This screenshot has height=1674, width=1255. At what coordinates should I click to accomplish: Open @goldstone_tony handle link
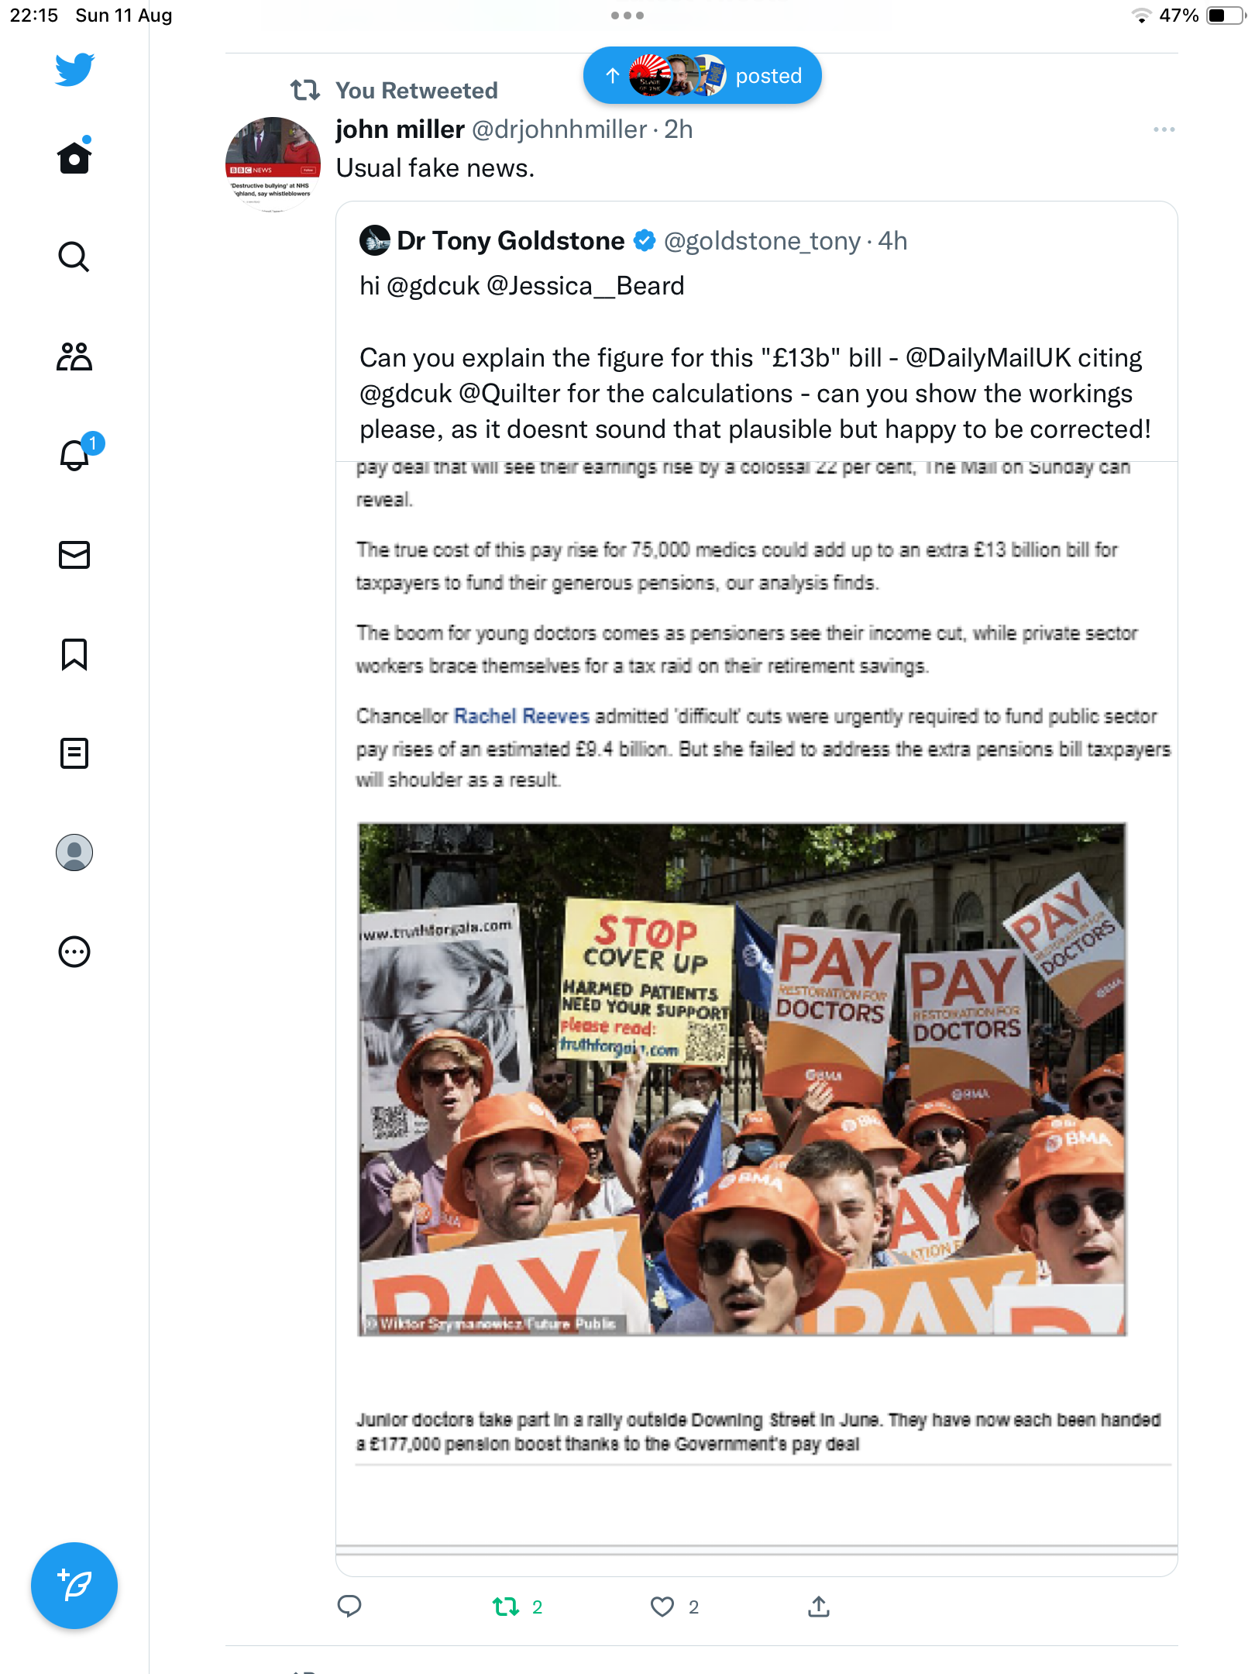(x=762, y=241)
